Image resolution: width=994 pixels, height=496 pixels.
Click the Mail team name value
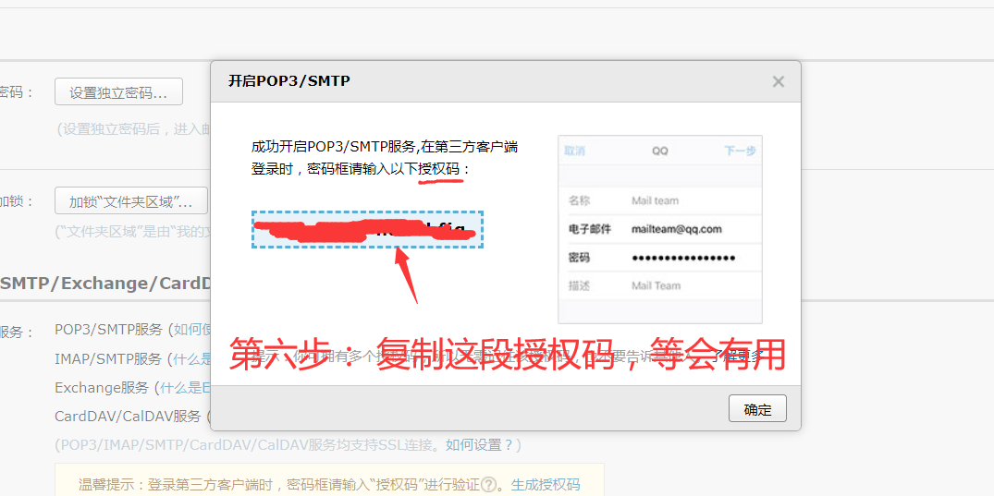(655, 200)
